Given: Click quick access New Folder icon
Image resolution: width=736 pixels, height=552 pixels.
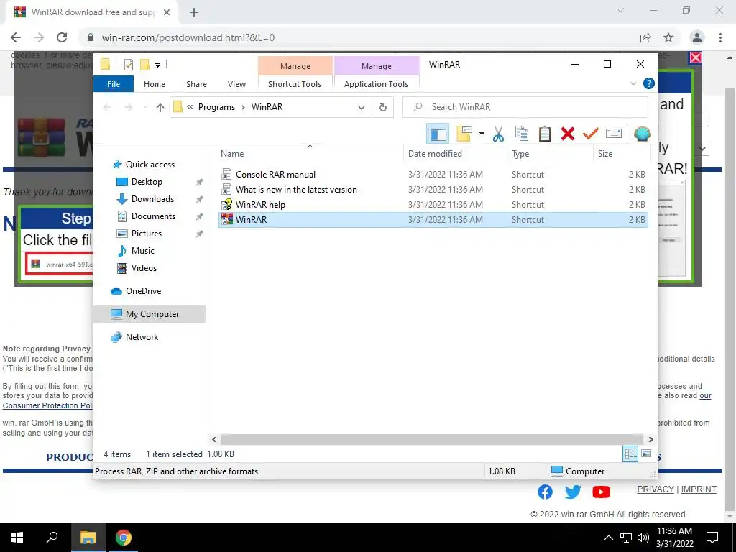Looking at the screenshot, I should (145, 65).
